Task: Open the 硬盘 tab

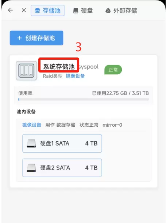Action: pos(83,11)
